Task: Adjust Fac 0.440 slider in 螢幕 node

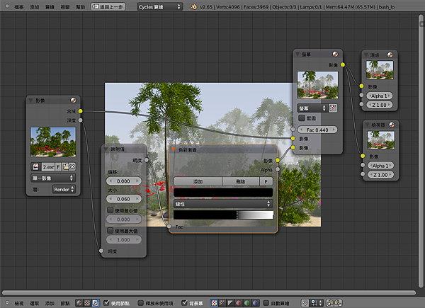Action: [317, 130]
